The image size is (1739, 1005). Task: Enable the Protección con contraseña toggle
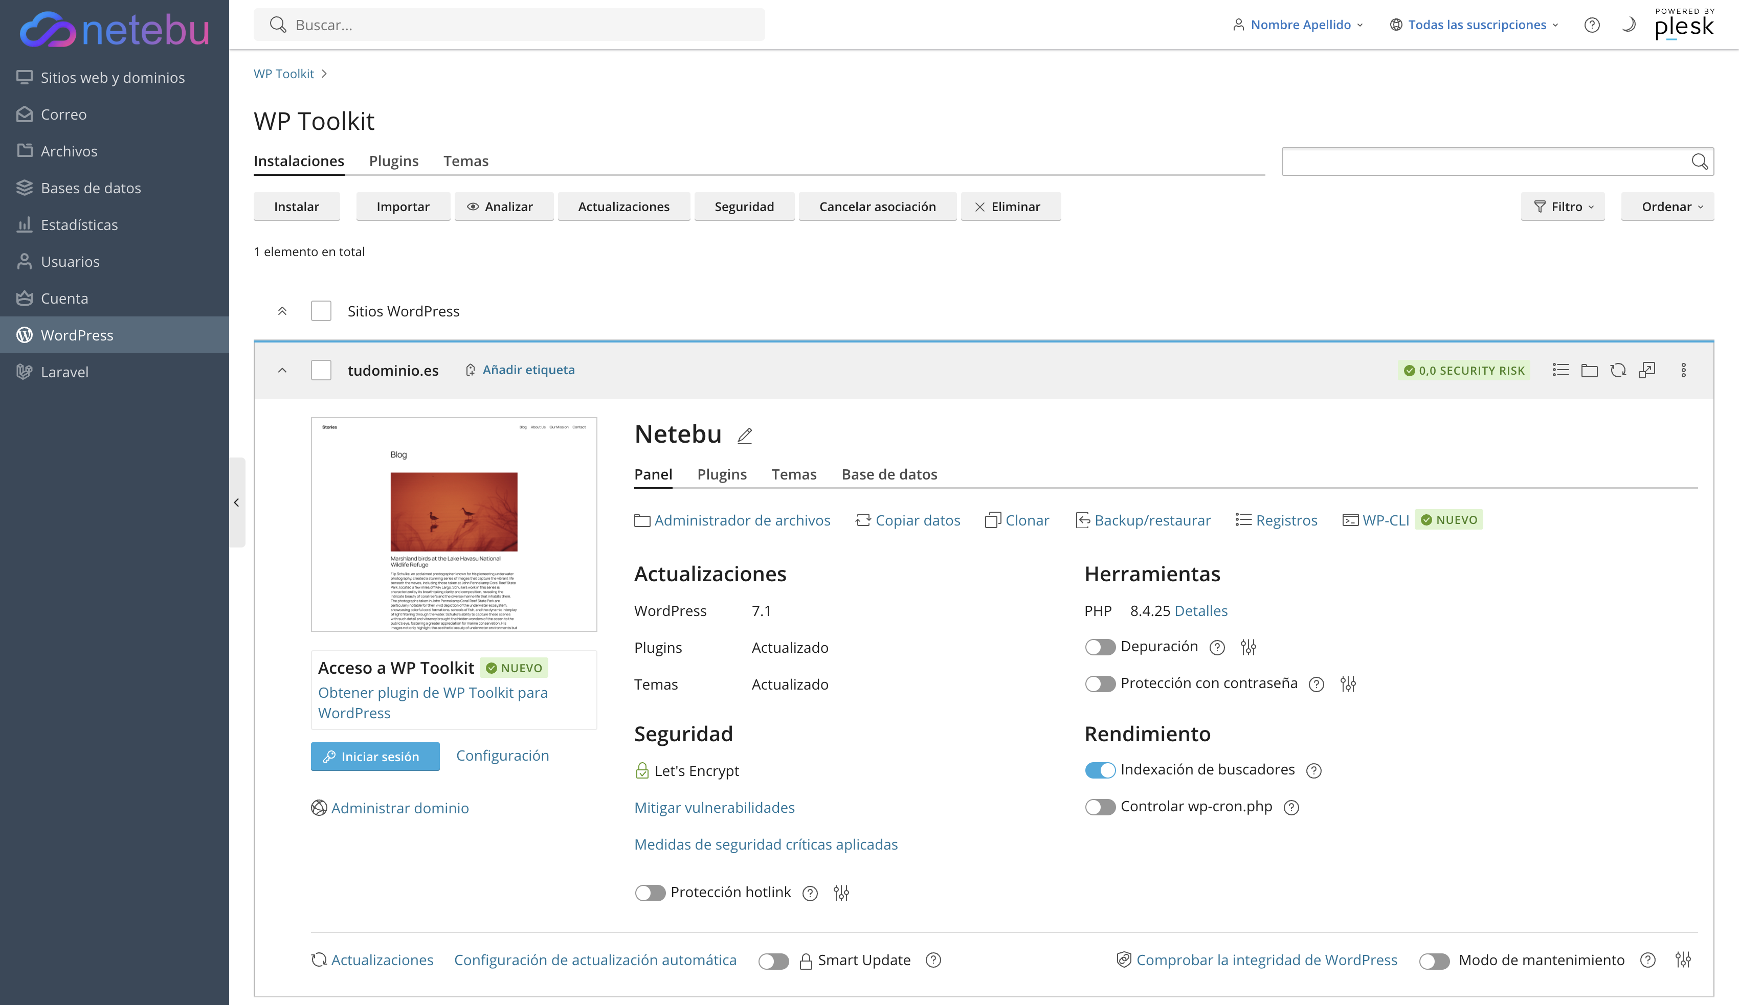(1100, 683)
